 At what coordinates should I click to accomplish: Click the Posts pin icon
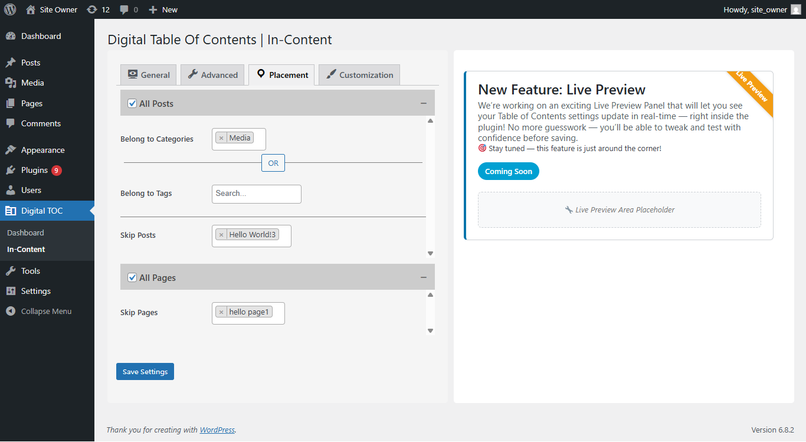(11, 63)
